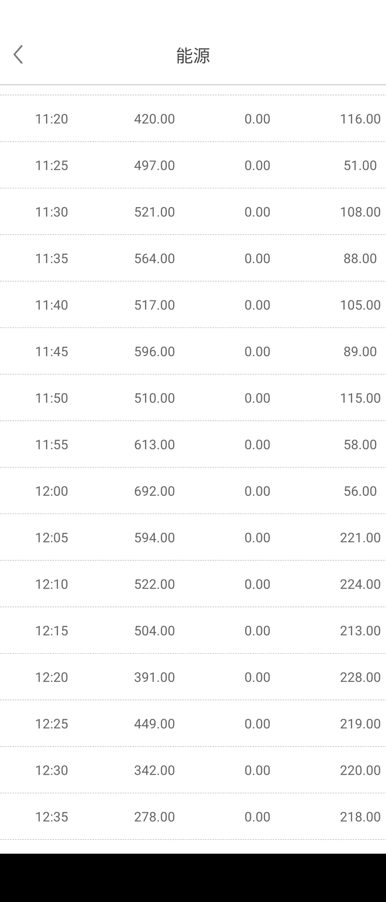Select the 278.00 reading
The height and width of the screenshot is (902, 386).
coord(154,817)
